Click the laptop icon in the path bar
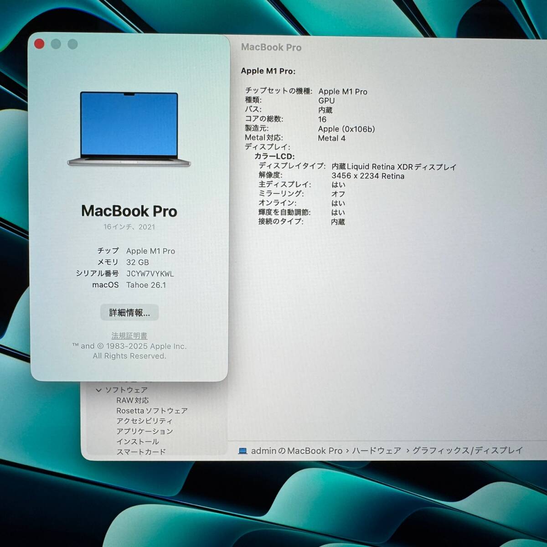This screenshot has height=547, width=547. [x=243, y=451]
